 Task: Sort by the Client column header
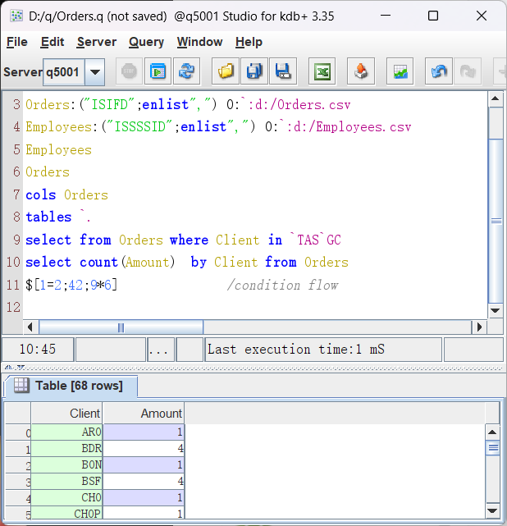click(66, 413)
